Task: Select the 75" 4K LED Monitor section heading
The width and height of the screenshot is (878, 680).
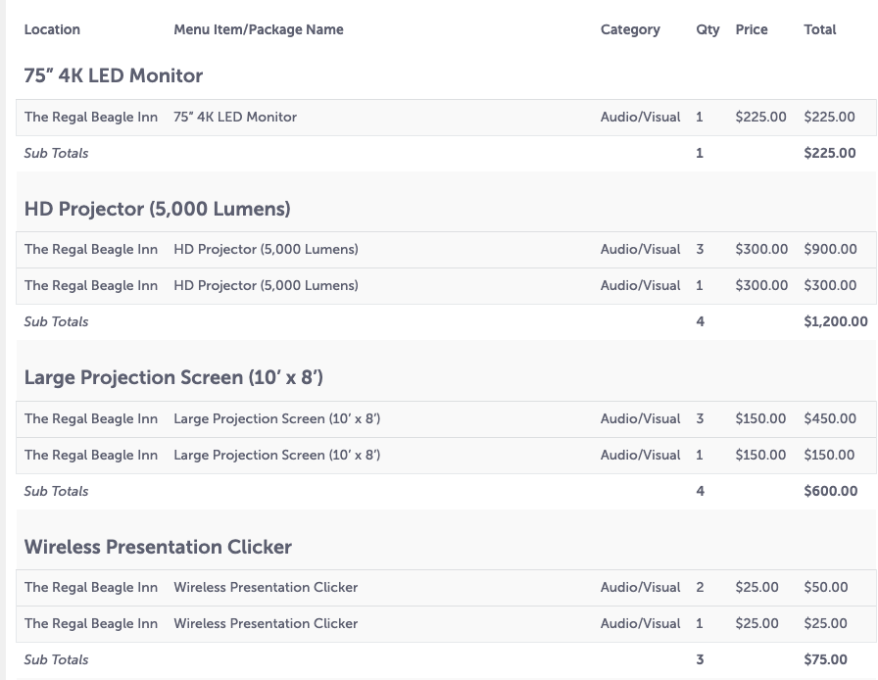Action: pos(114,75)
